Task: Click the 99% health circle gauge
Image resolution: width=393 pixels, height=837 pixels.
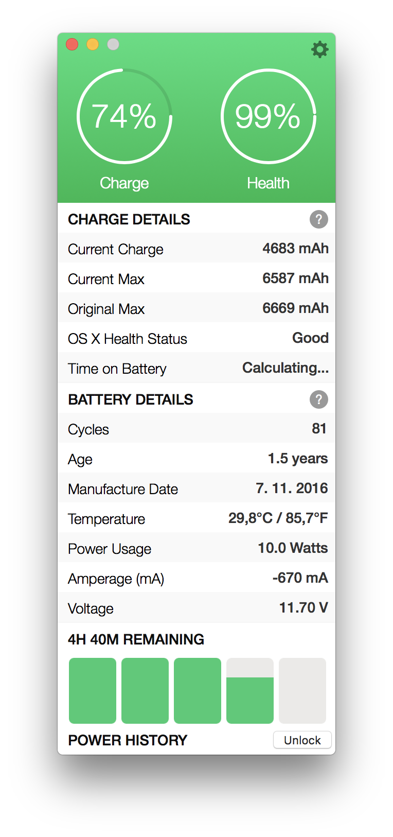Action: tap(268, 116)
